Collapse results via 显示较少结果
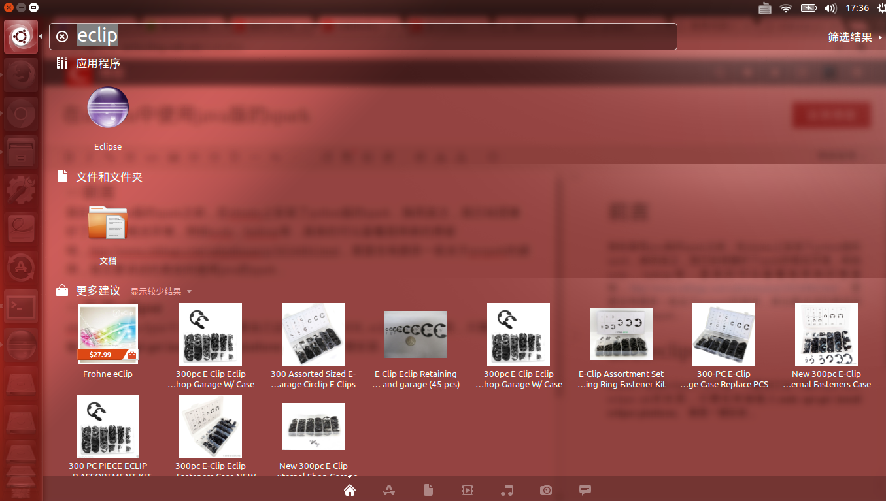 161,291
